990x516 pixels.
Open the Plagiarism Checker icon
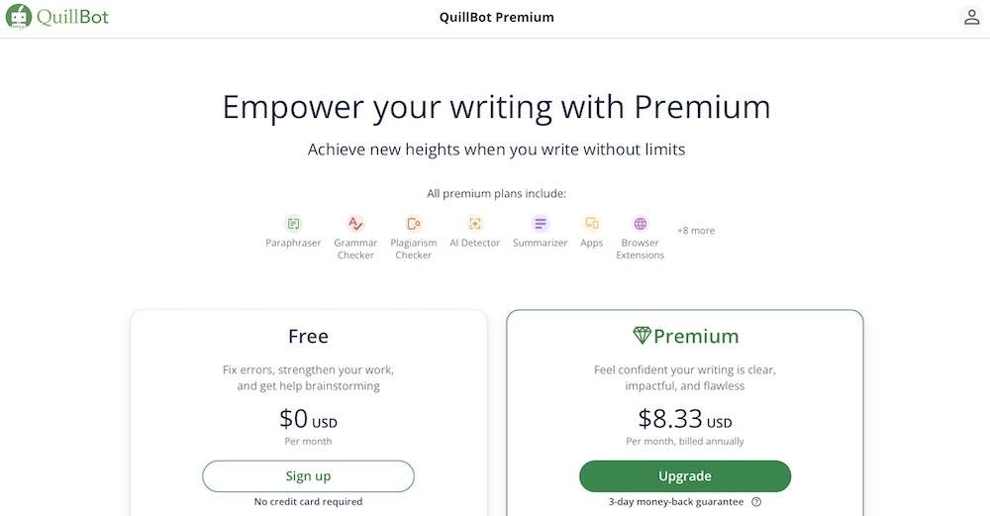(x=414, y=224)
